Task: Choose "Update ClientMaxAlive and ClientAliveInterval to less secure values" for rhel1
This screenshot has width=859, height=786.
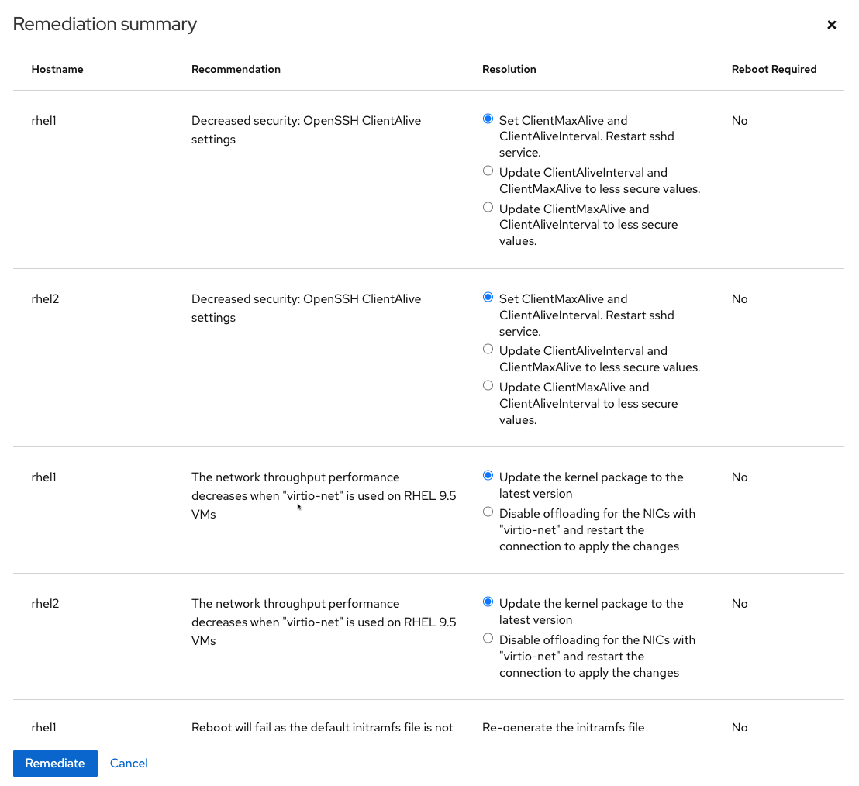Action: tap(488, 207)
